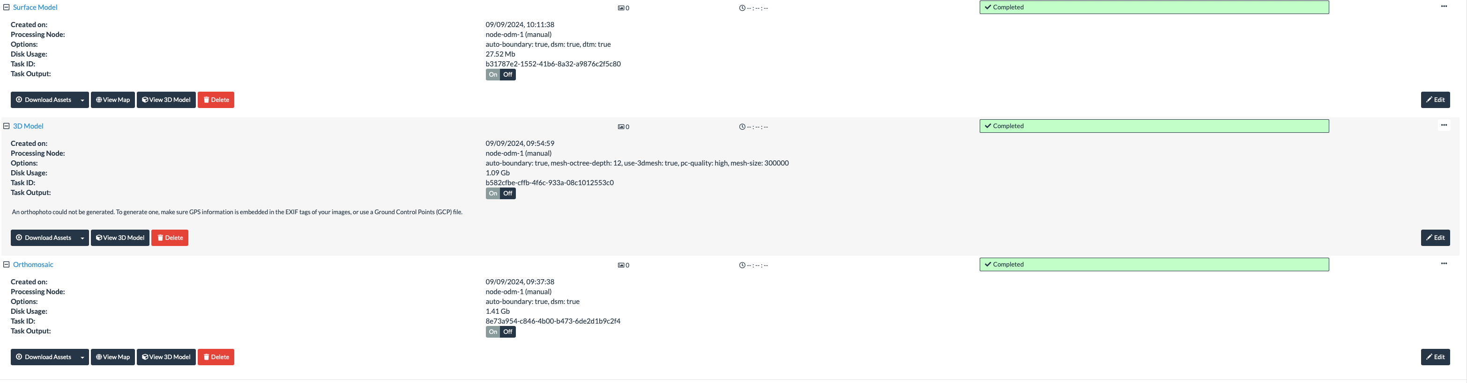Collapse the 3D Model task row
Image resolution: width=1467 pixels, height=383 pixels.
(6, 126)
